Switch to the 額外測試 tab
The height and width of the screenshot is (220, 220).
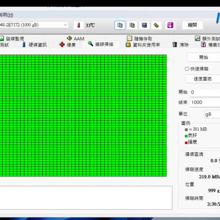click(207, 39)
